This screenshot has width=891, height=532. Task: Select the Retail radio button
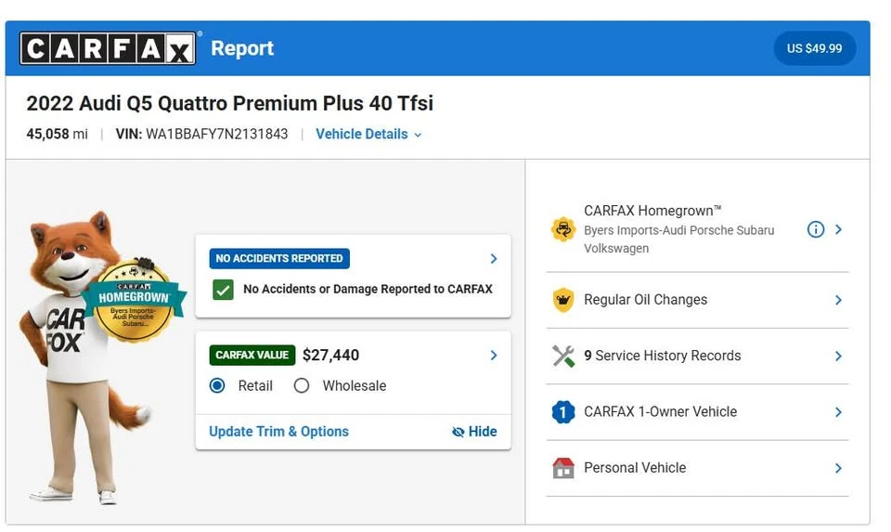(217, 386)
